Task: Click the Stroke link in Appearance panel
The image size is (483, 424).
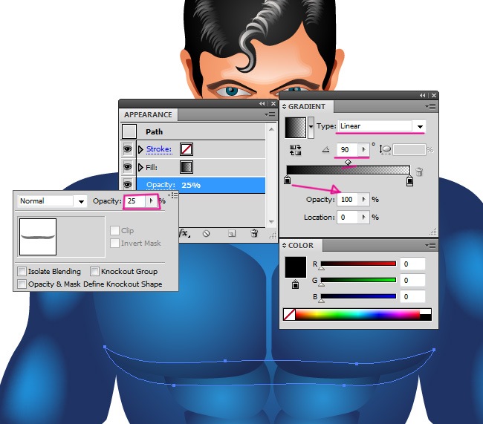Action: pyautogui.click(x=158, y=149)
